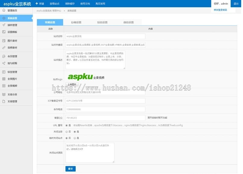The width and height of the screenshot is (243, 174).
Task: Open the admin user dropdown
Action: 221,4
